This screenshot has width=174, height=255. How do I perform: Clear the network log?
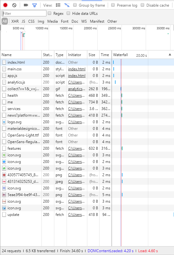tap(14, 5)
